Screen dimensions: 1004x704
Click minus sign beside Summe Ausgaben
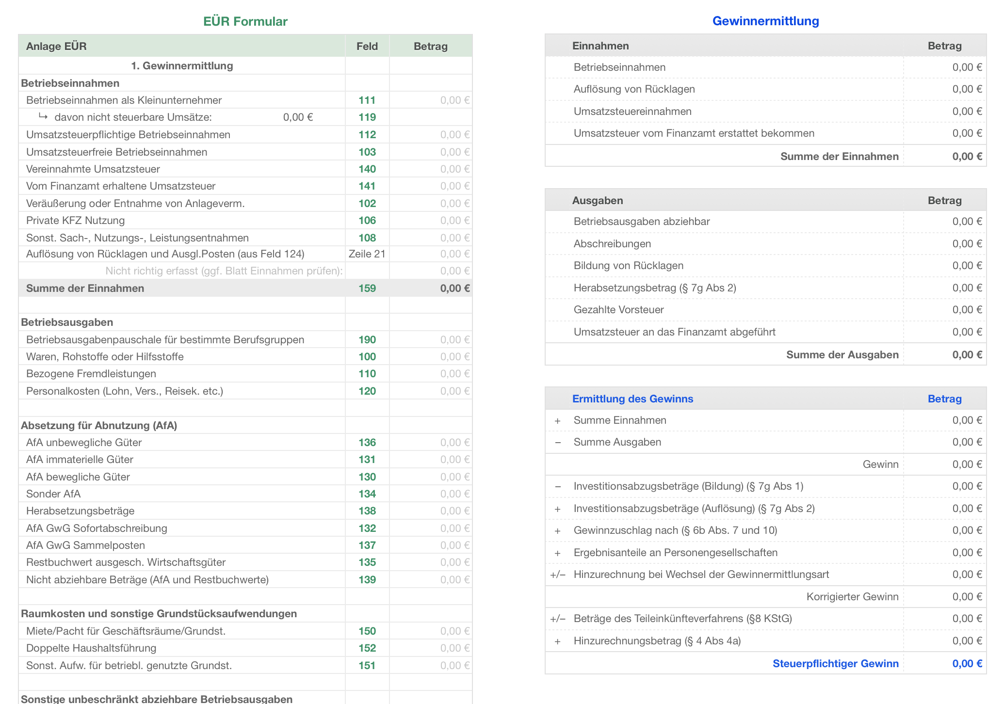coord(557,443)
